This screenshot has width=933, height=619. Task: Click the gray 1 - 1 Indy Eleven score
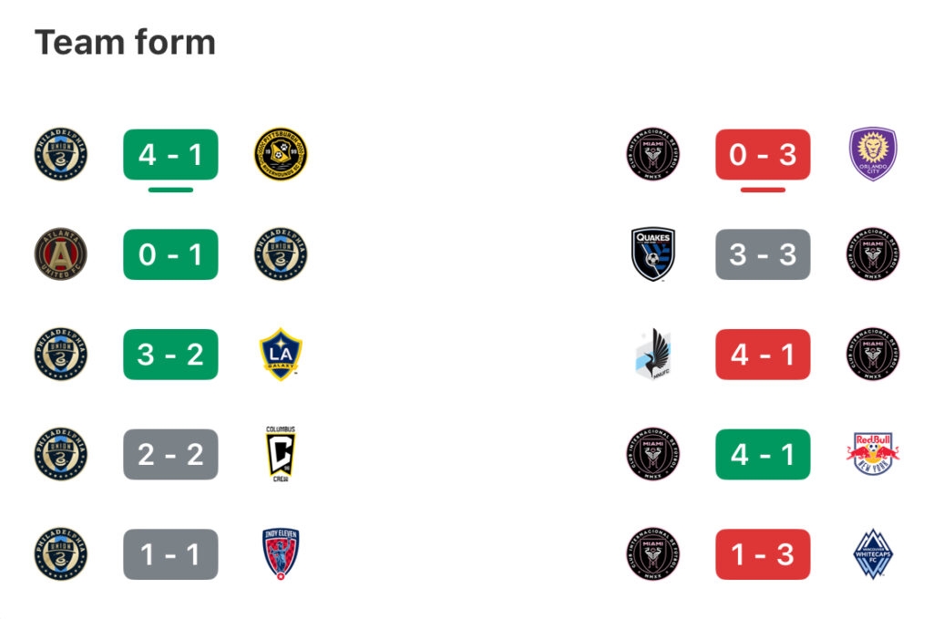(170, 554)
